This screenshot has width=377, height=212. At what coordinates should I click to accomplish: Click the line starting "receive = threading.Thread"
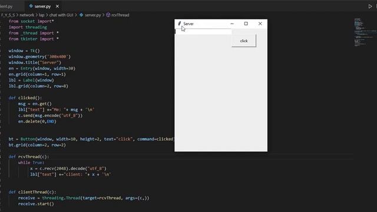coord(84,198)
